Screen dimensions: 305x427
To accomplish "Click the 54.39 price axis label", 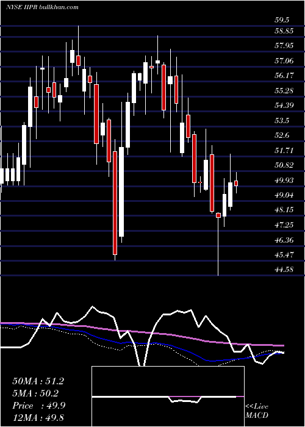I will click(284, 105).
